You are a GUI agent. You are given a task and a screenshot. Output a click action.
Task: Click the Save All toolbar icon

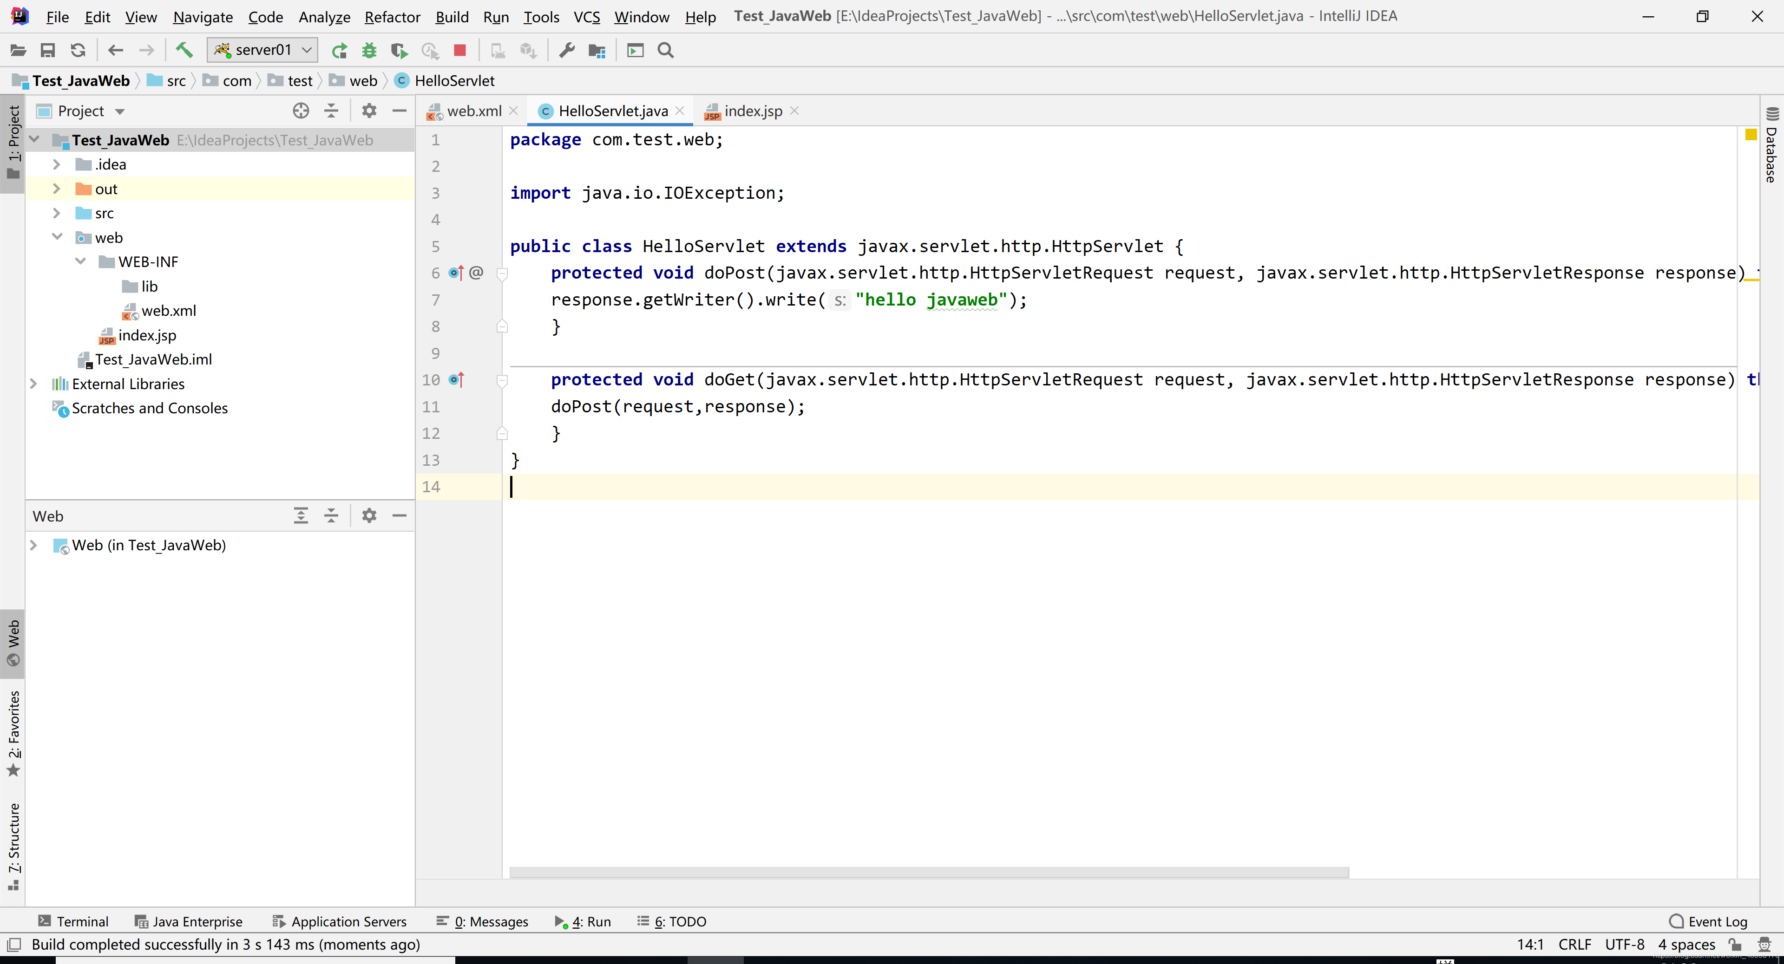(x=48, y=50)
